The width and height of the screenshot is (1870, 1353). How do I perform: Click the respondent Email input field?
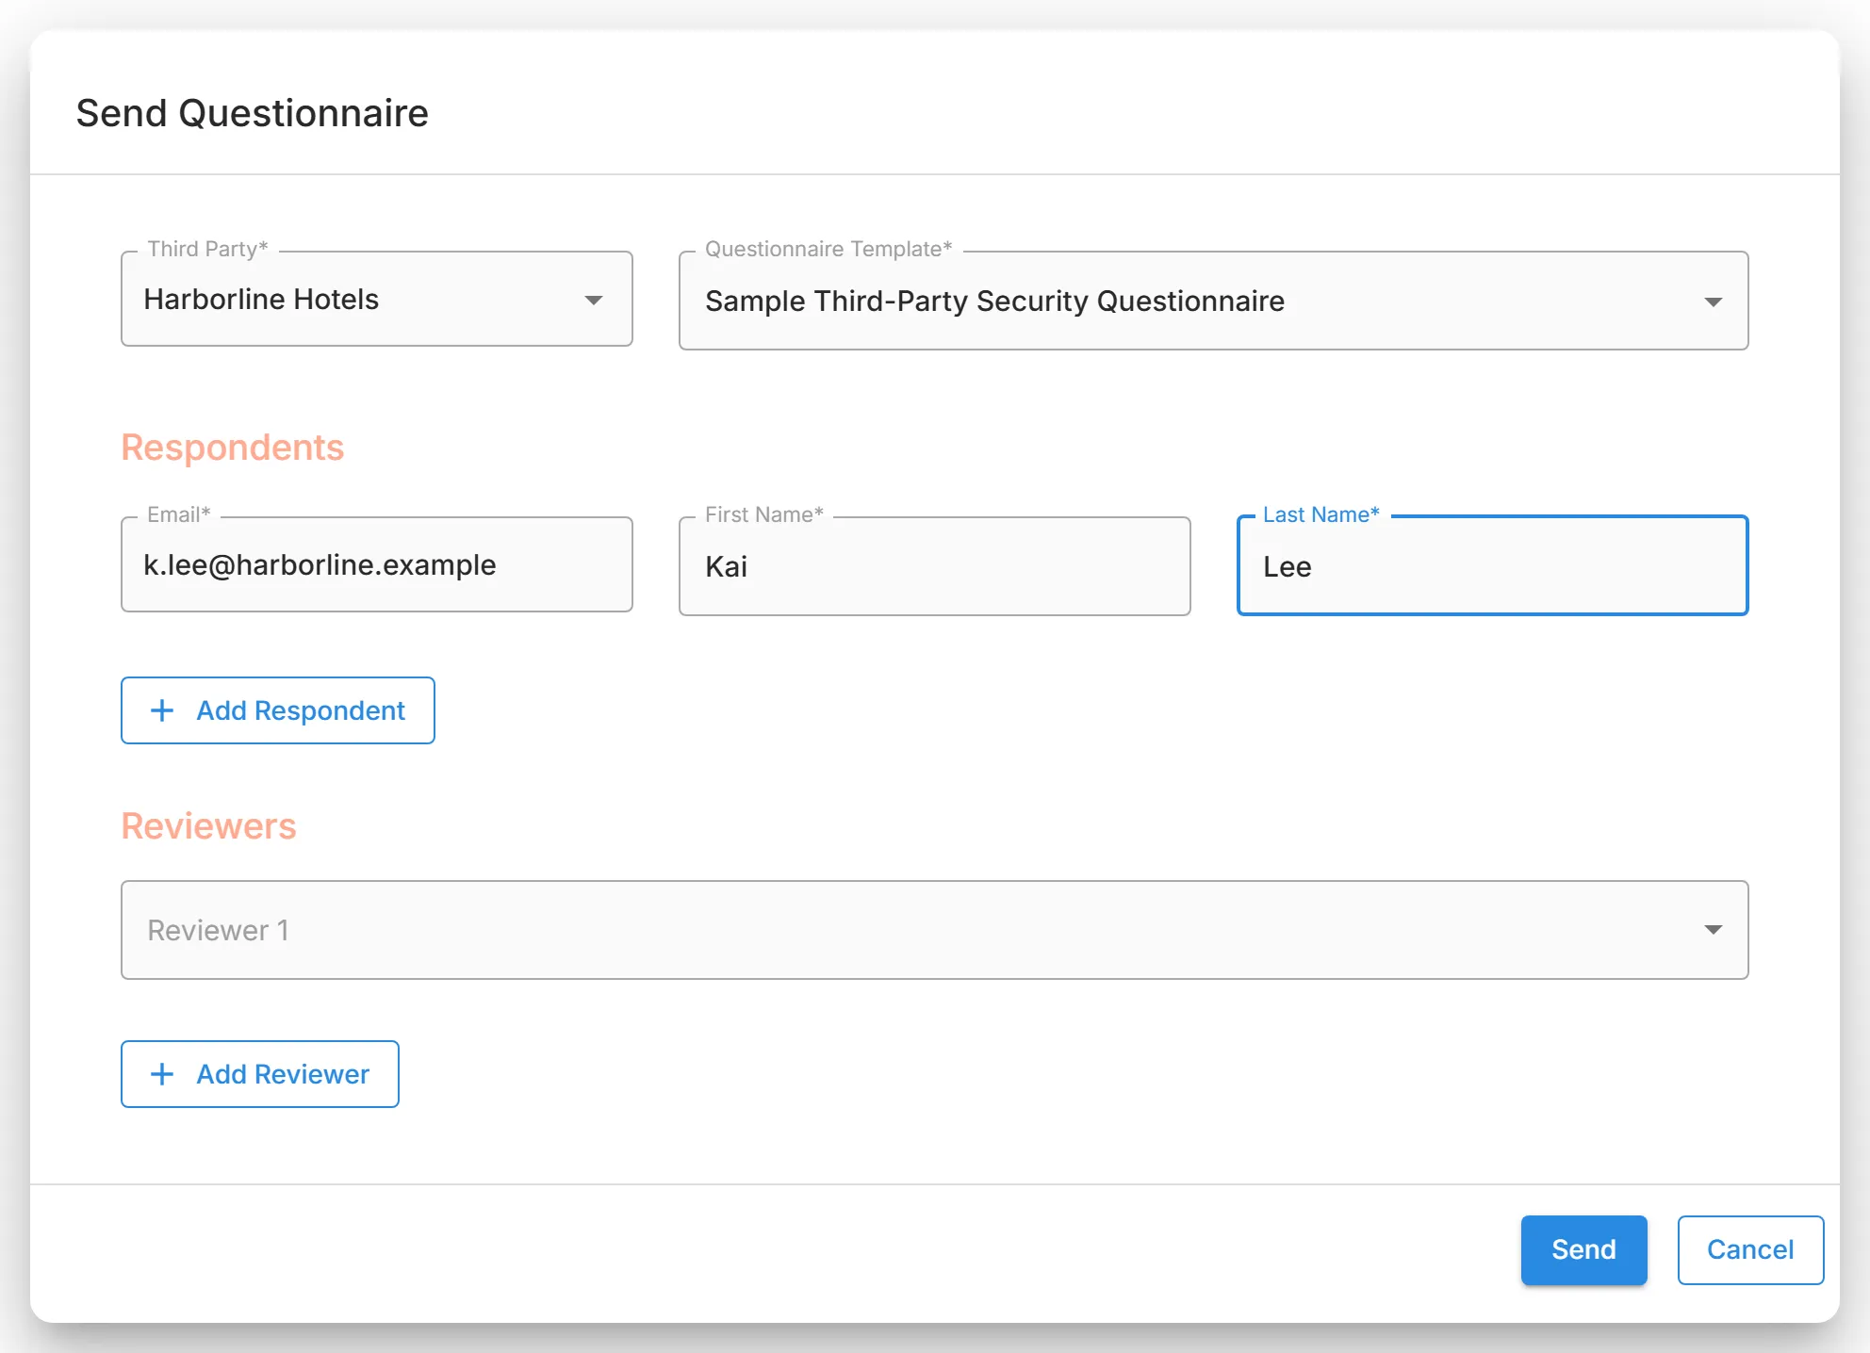click(376, 565)
